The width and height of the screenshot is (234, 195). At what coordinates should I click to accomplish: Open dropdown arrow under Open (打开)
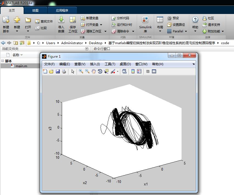(28, 31)
